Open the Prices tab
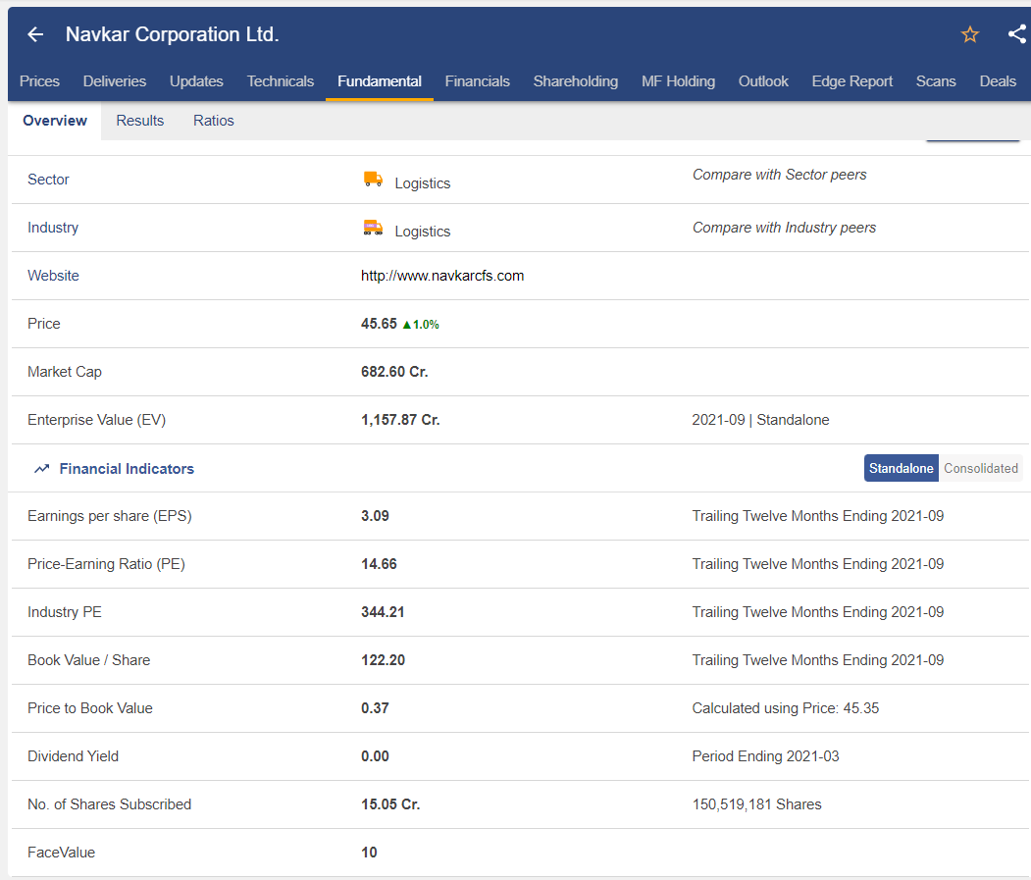Viewport: 1031px width, 880px height. coord(39,81)
